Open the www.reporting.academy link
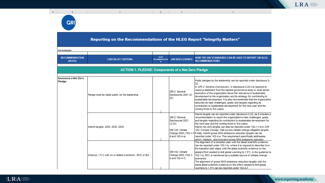This screenshot has height=183, width=325. click(x=294, y=179)
